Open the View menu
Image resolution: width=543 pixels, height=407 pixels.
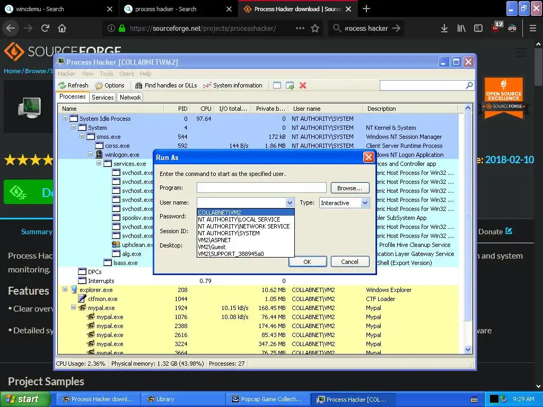(x=87, y=74)
